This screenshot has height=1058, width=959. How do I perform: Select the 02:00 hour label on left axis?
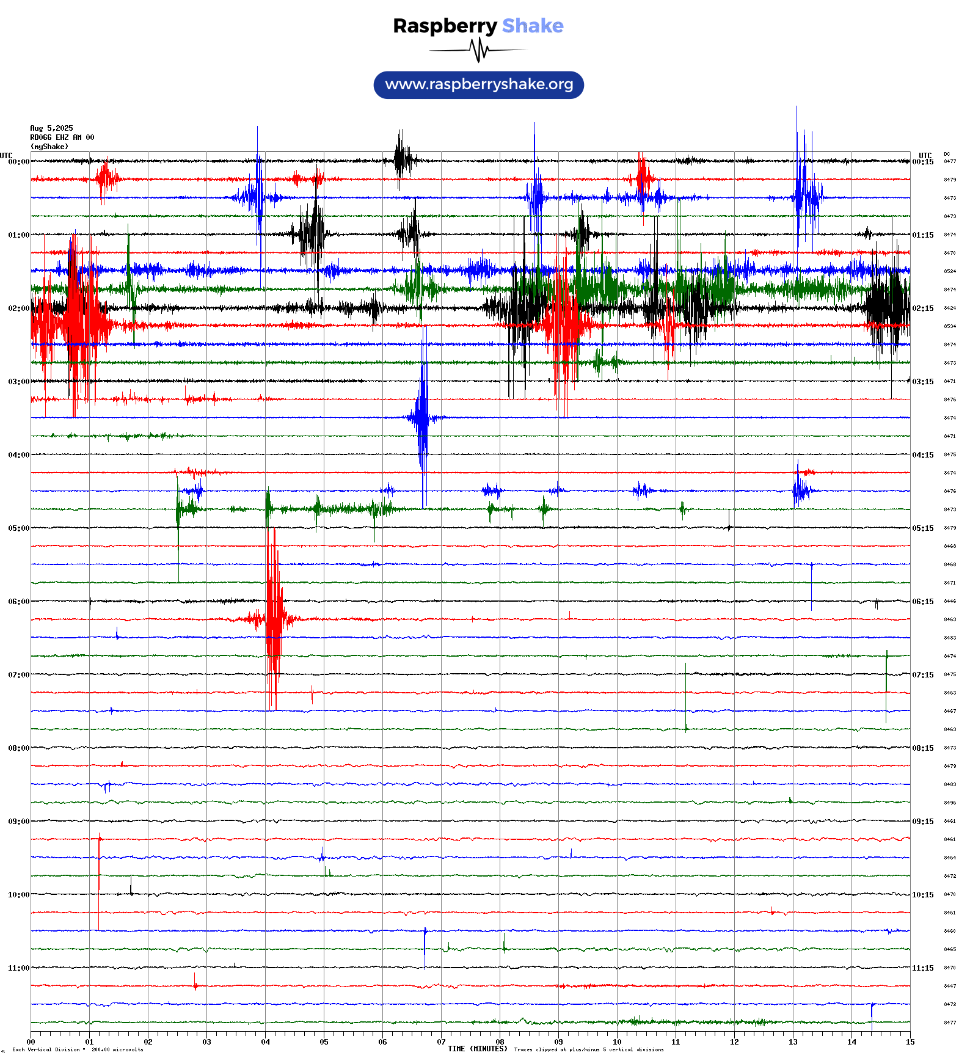click(x=18, y=308)
